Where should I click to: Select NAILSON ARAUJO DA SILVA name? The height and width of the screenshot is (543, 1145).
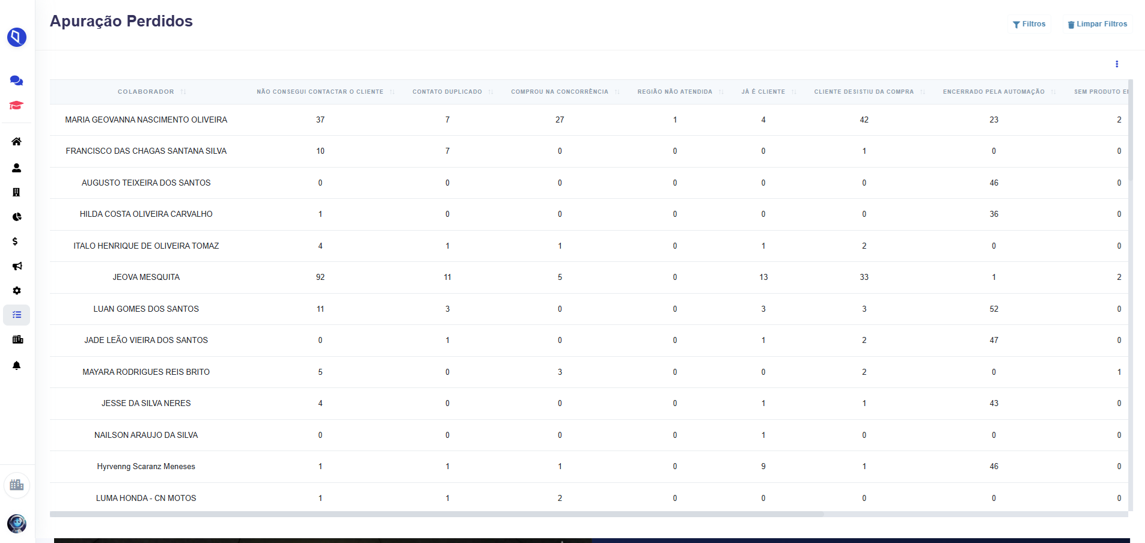(x=146, y=435)
